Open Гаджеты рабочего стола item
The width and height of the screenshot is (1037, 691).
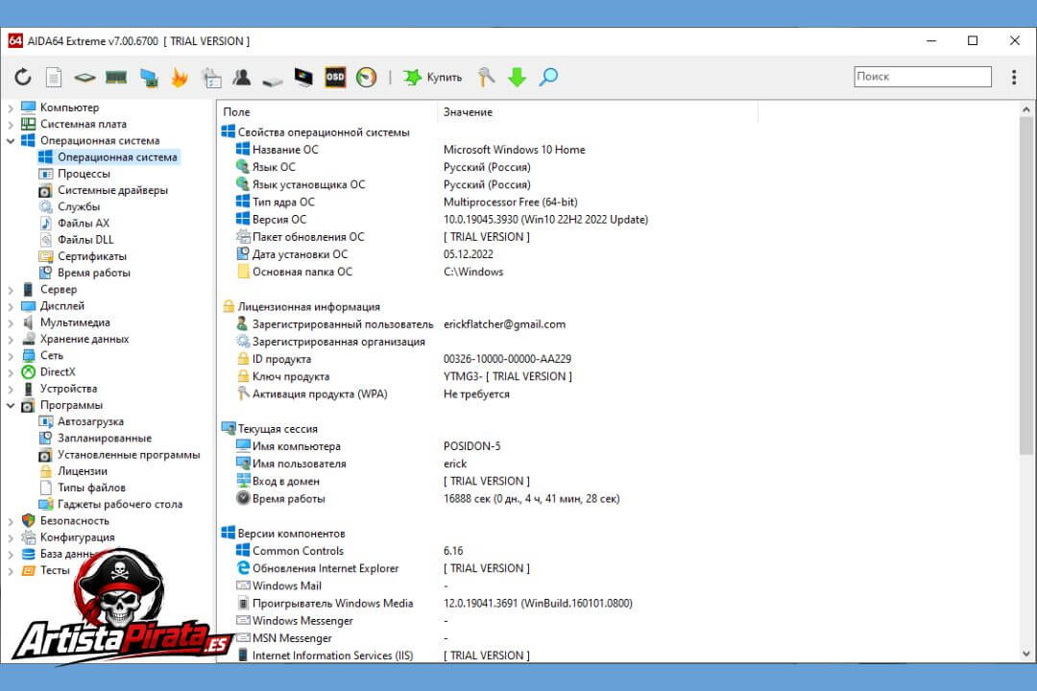tap(120, 505)
